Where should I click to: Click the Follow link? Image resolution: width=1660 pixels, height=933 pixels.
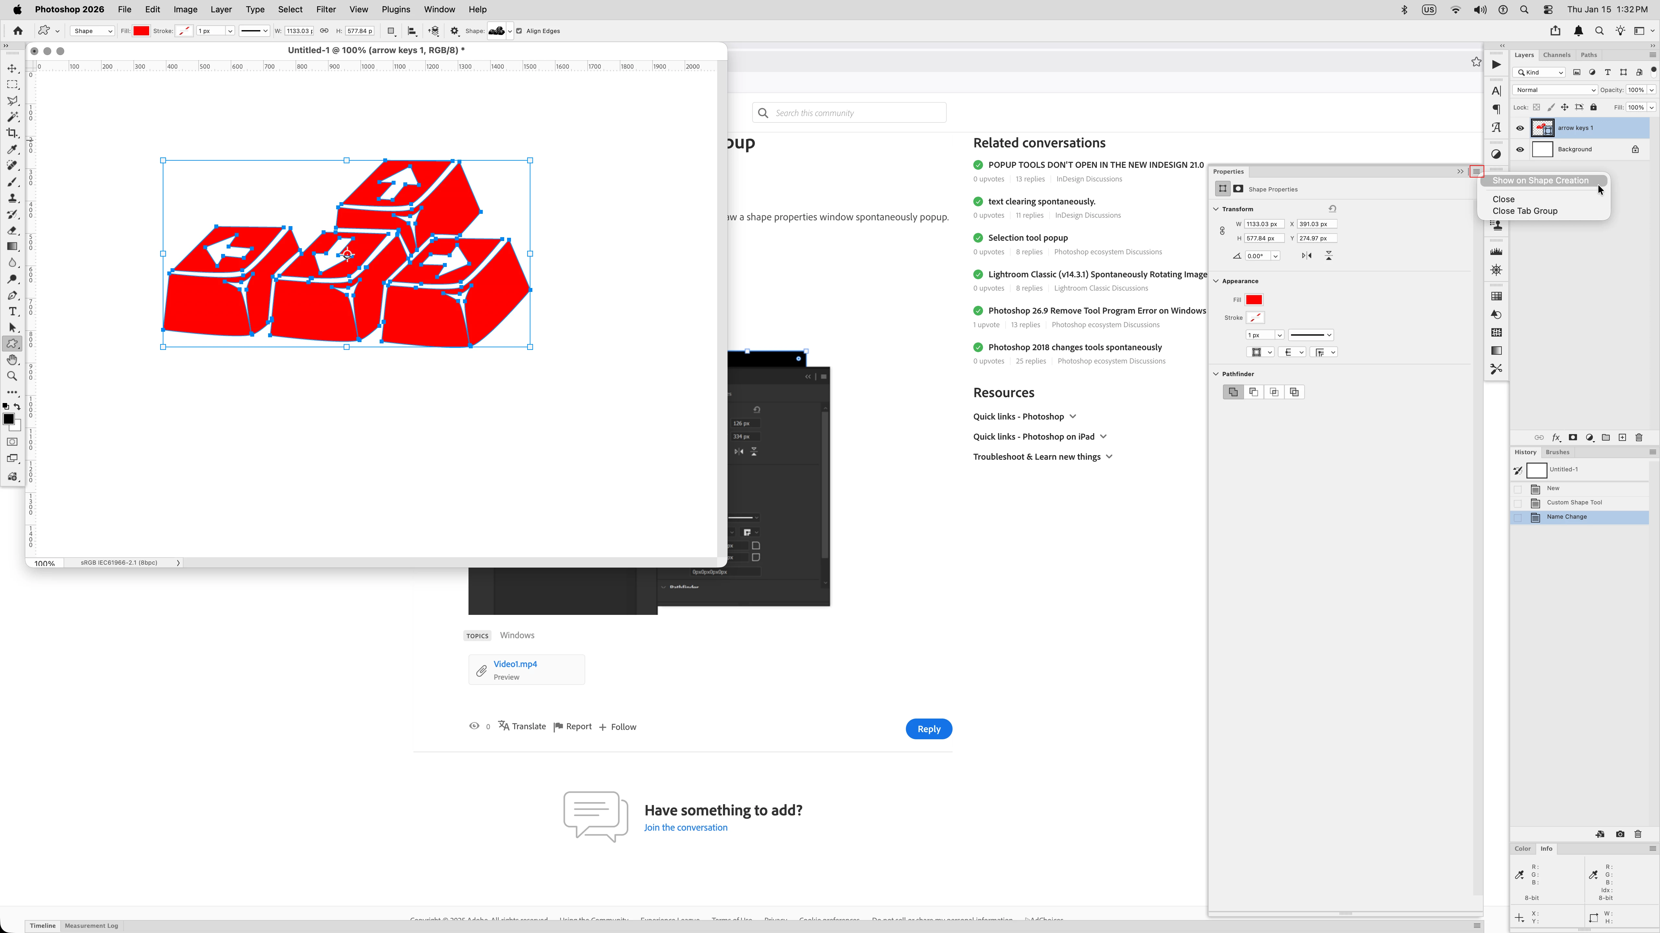tap(617, 727)
